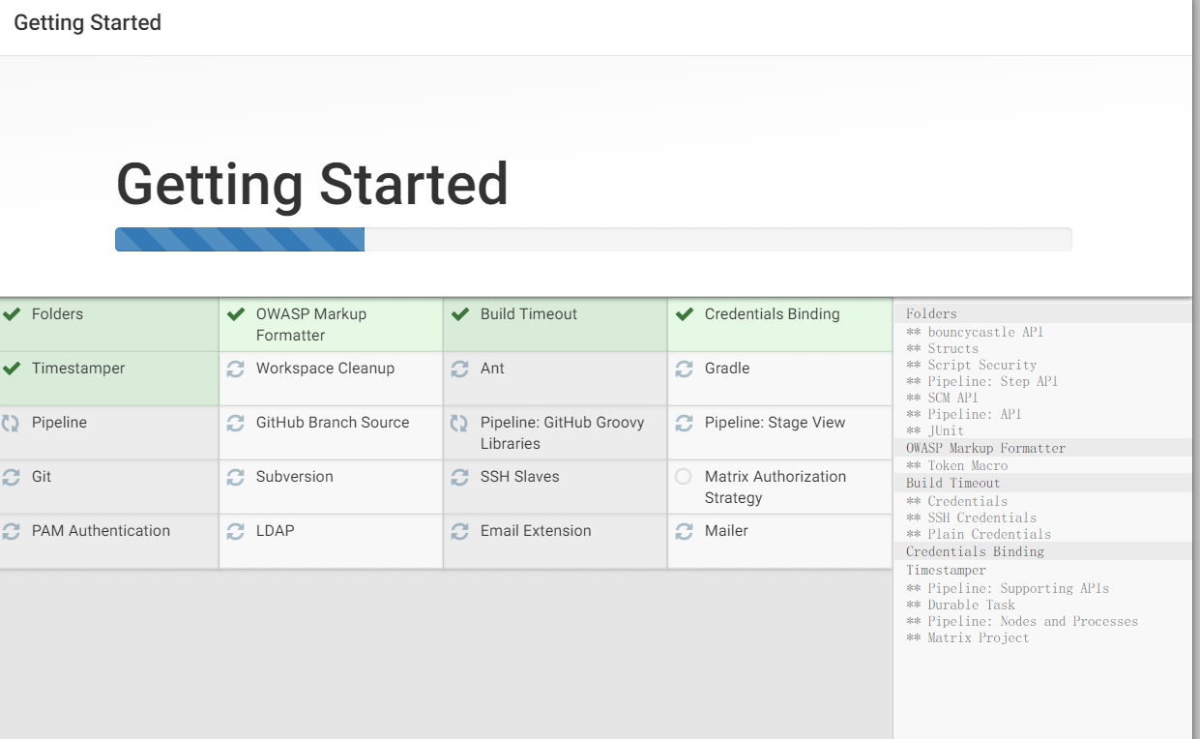
Task: Click the '** Pipeline: Step API' log entry
Action: click(982, 381)
